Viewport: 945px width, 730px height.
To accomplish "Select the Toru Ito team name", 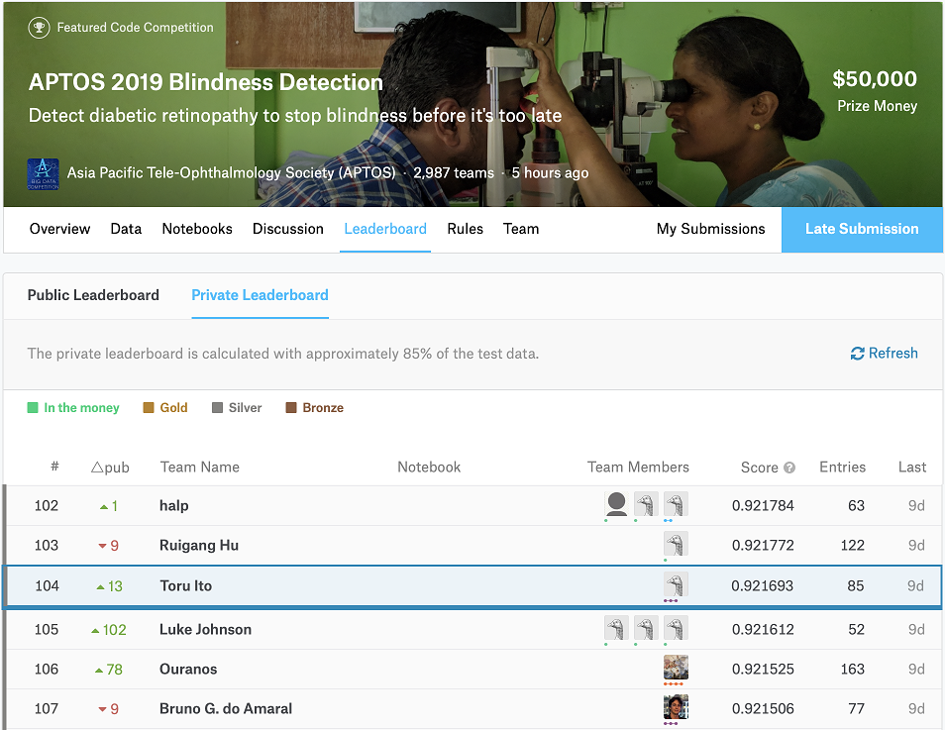I will point(185,586).
